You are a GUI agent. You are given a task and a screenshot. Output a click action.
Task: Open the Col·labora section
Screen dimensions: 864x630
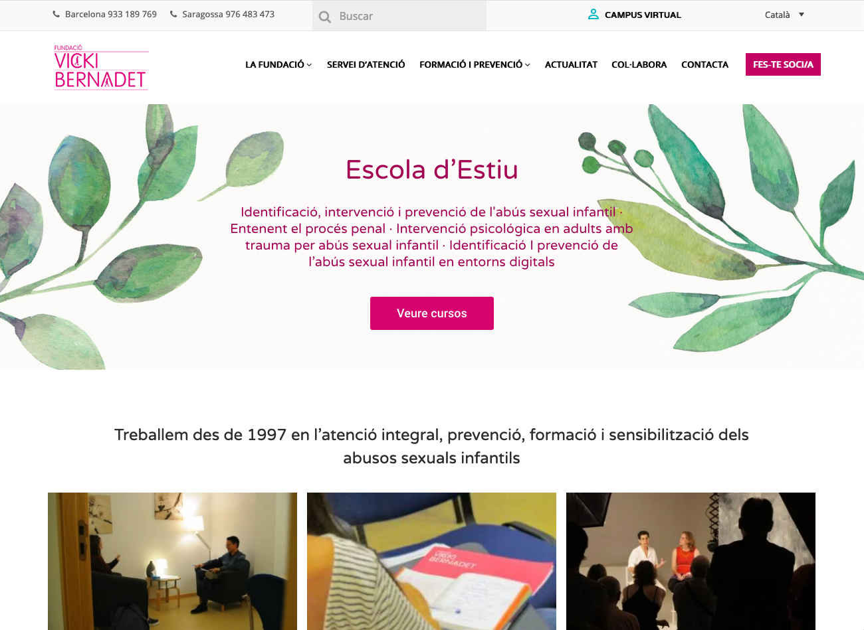click(639, 64)
